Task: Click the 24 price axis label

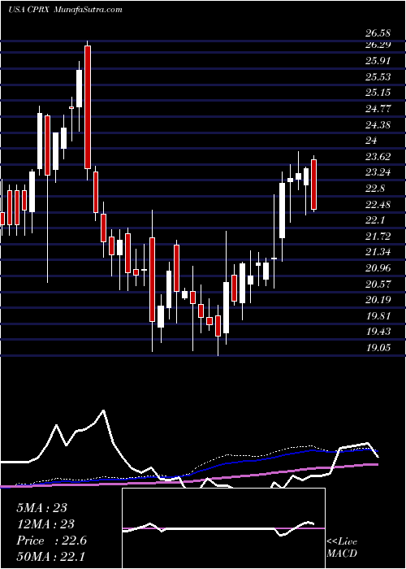Action: point(372,141)
